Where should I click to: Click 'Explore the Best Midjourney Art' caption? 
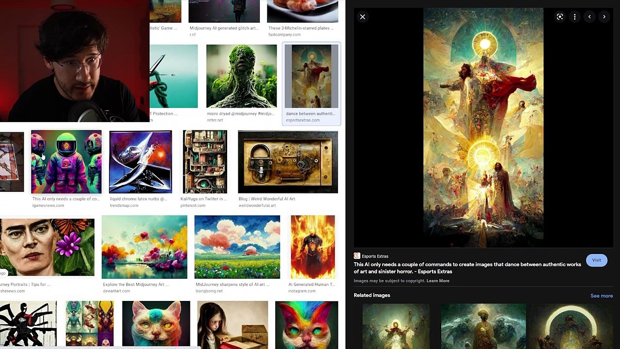tap(136, 285)
